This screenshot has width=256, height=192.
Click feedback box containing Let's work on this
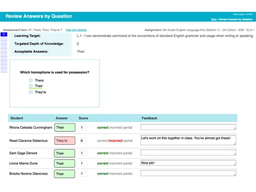pyautogui.click(x=188, y=140)
